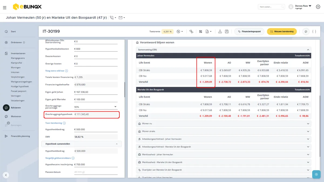Click the Nieuwe berekening button

click(282, 32)
